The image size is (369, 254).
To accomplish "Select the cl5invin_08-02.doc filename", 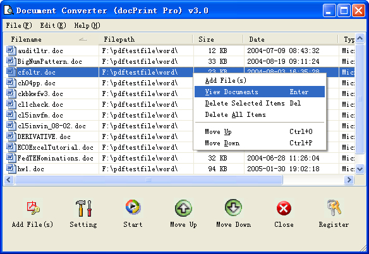I will (52, 126).
